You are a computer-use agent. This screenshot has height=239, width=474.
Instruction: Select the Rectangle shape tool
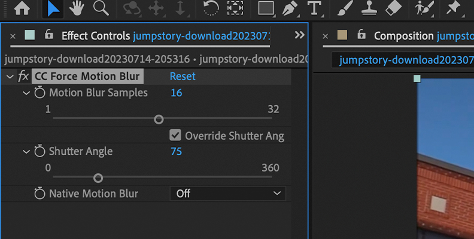266,8
